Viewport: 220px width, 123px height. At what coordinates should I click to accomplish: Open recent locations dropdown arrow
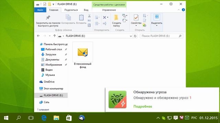(x=49, y=36)
